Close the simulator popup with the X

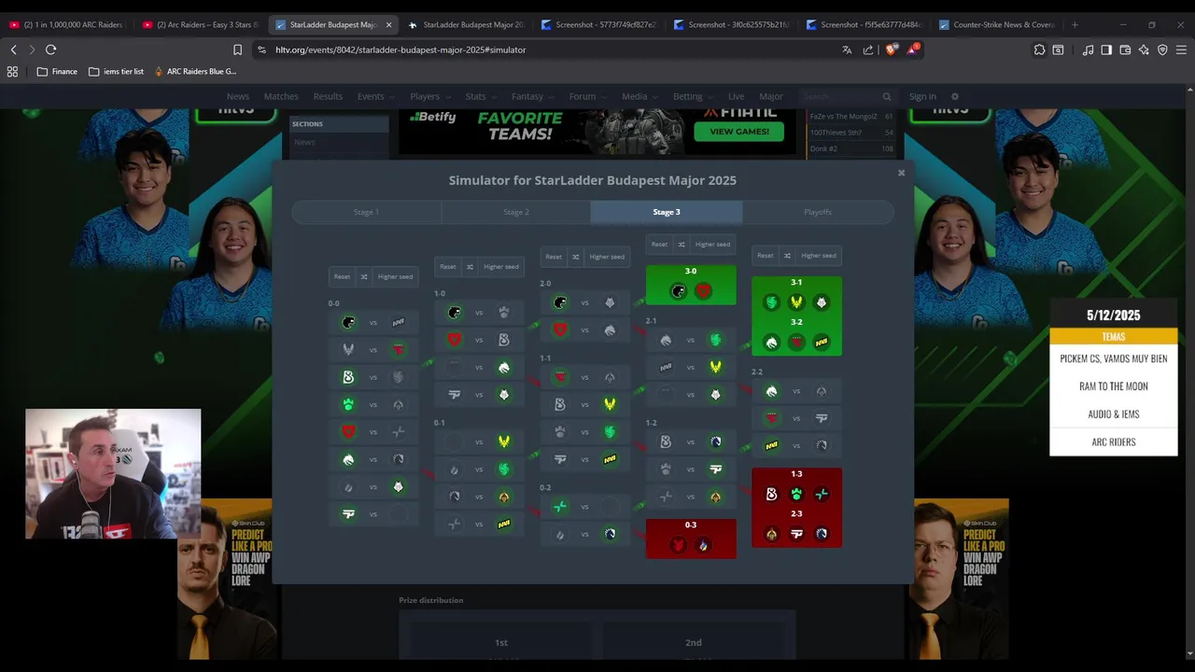901,173
